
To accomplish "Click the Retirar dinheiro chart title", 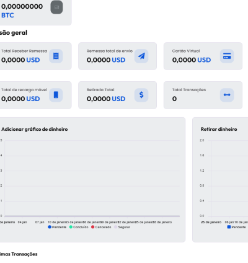I will [219, 129].
